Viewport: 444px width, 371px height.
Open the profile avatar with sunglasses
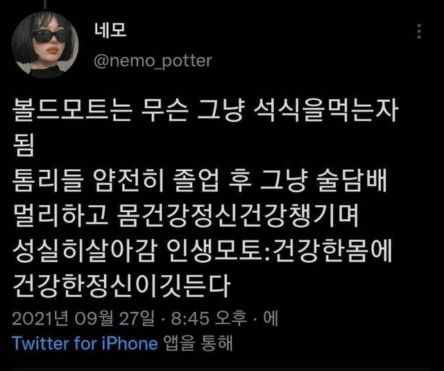pyautogui.click(x=45, y=44)
